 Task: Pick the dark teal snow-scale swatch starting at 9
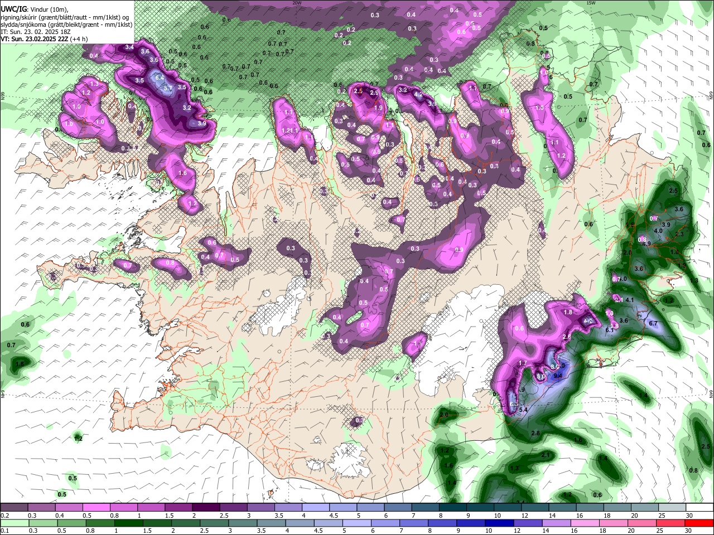480,507
